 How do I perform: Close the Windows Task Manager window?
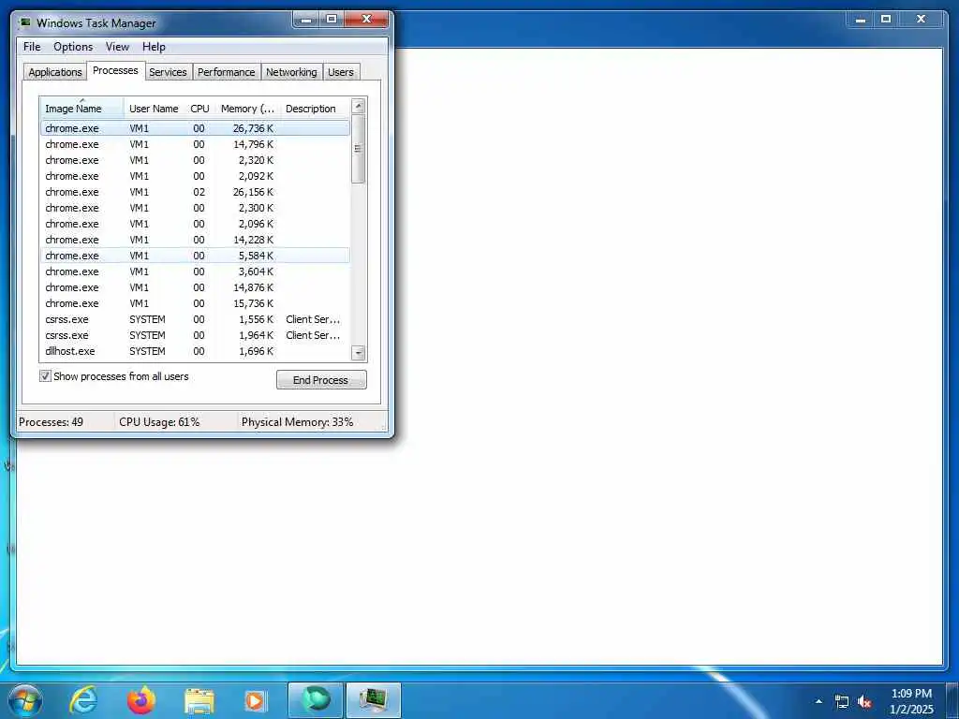366,20
